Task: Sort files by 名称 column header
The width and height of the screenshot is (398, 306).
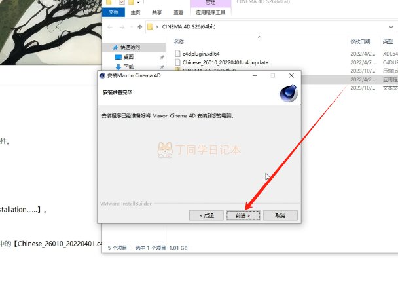Action: click(x=179, y=41)
